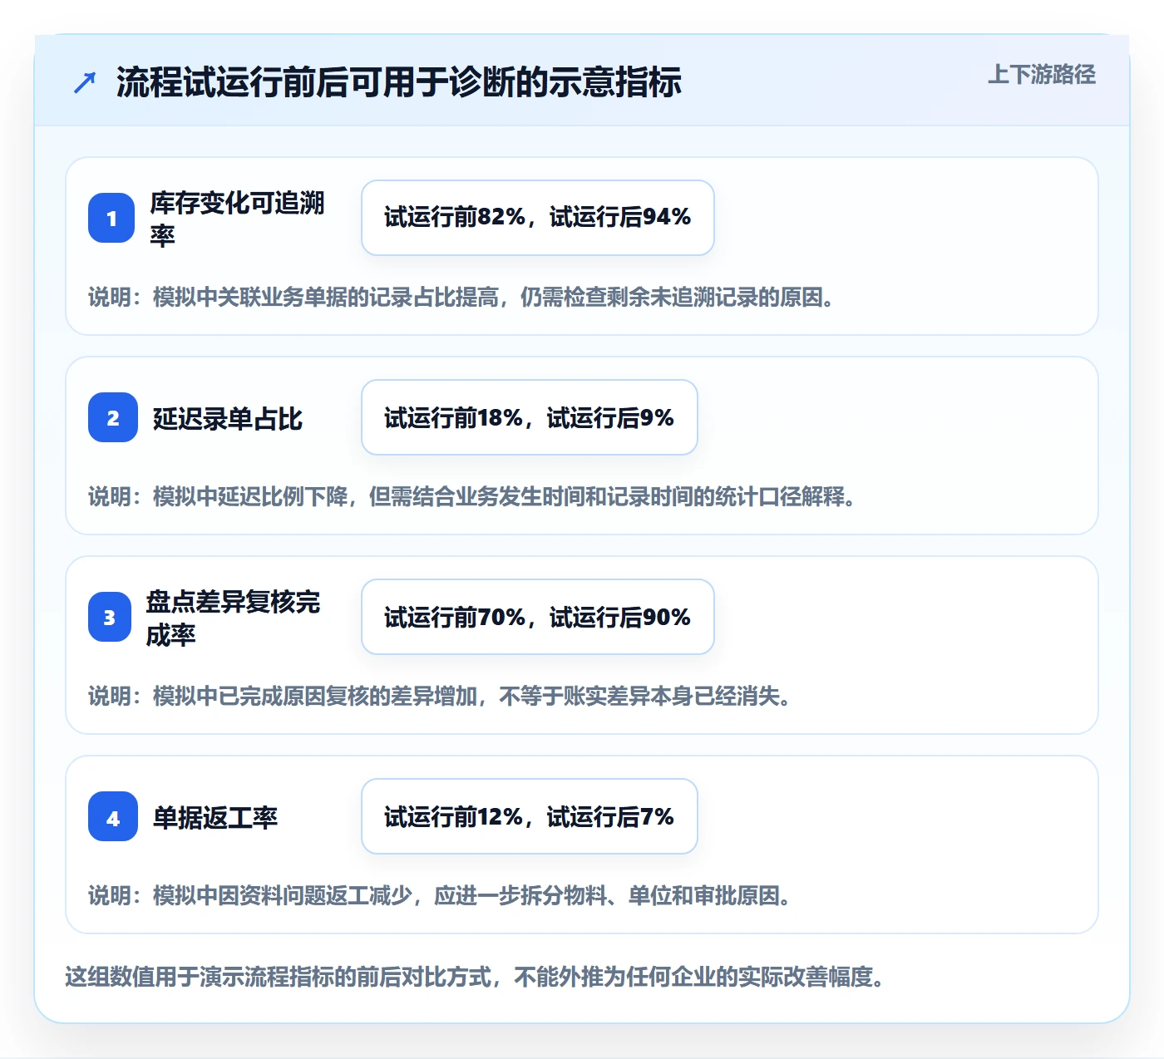Image resolution: width=1164 pixels, height=1059 pixels.
Task: Click the number 4 badge
Action: [113, 816]
